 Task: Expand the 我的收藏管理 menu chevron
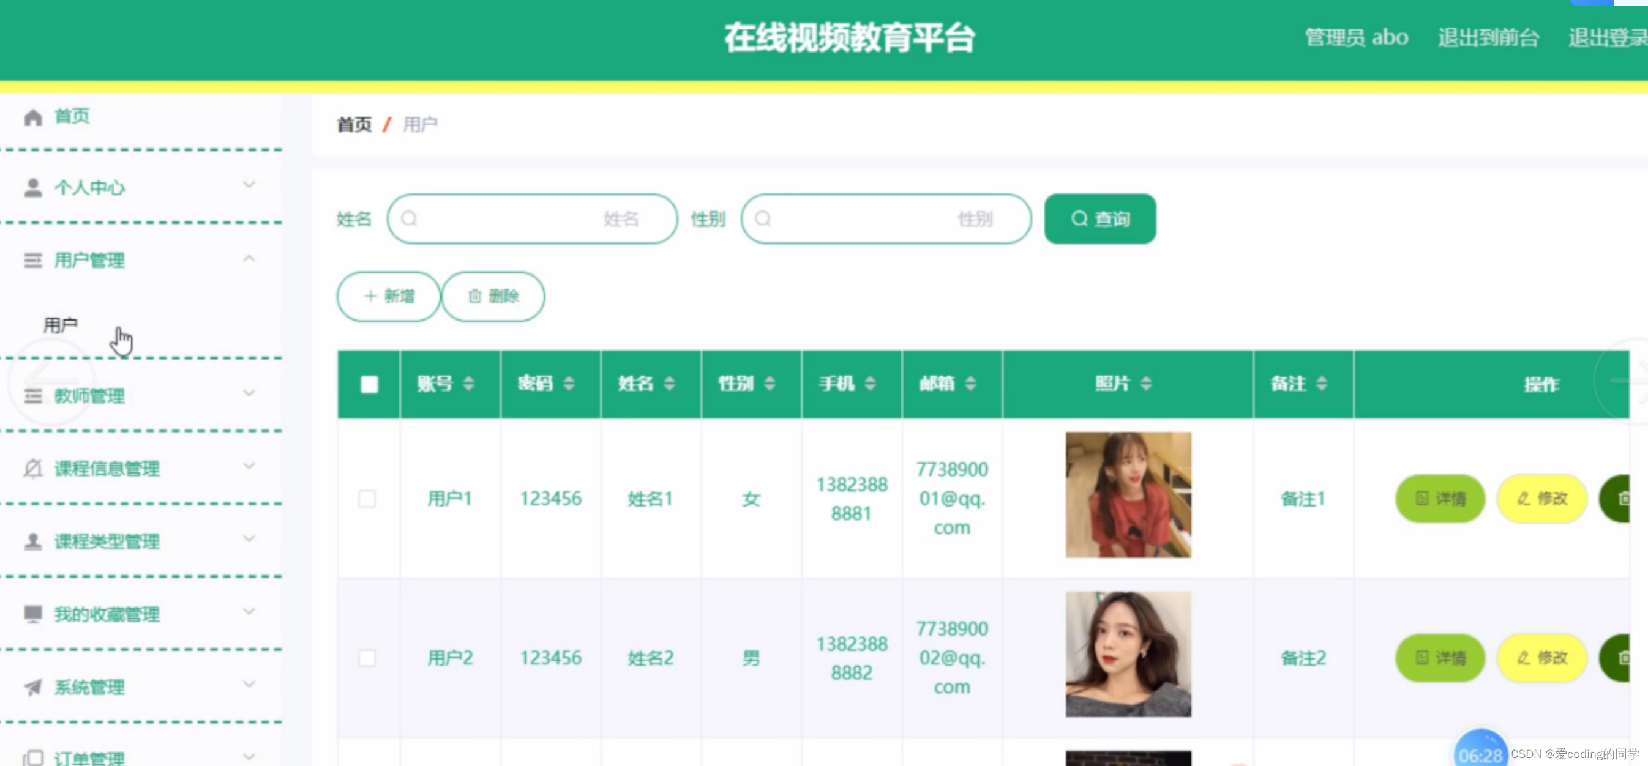[249, 612]
